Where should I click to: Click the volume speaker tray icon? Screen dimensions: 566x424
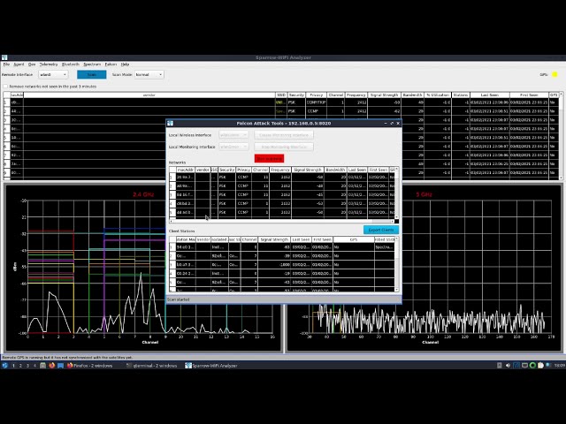coord(508,366)
